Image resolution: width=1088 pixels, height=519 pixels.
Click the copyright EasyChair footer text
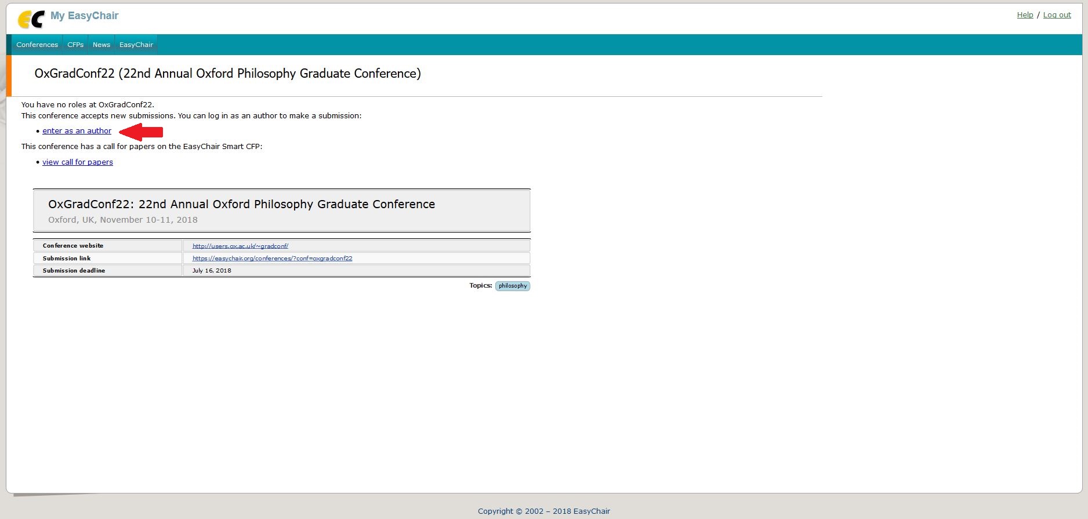click(x=543, y=511)
